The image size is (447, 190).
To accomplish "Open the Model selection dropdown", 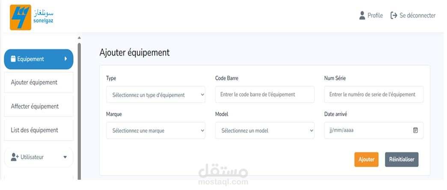I will (265, 131).
